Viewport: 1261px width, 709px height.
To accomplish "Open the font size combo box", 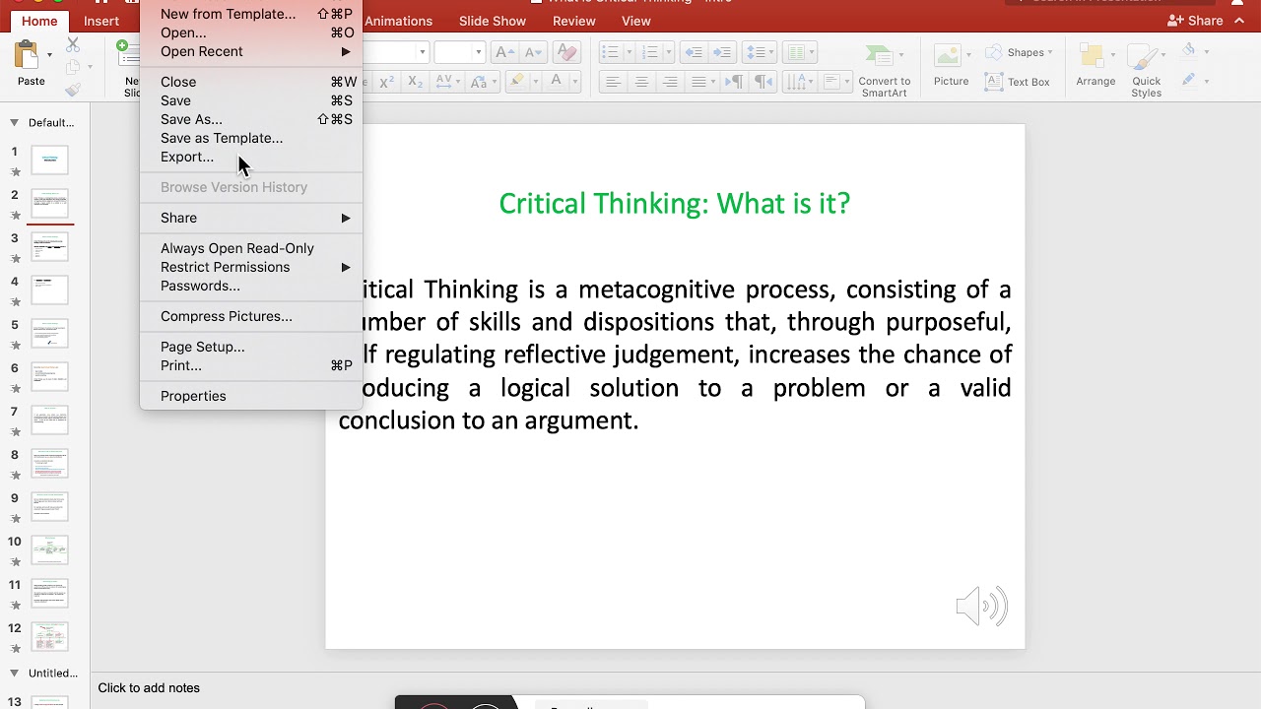I will 459,52.
